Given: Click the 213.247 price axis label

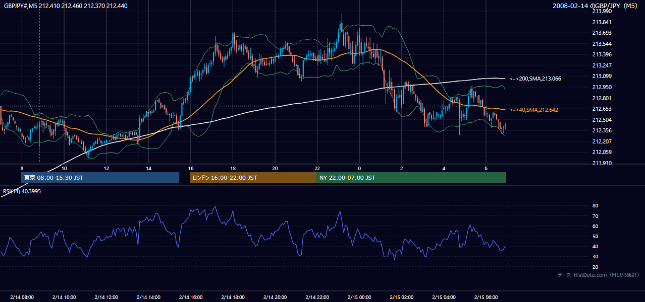Looking at the screenshot, I should pyautogui.click(x=602, y=65).
